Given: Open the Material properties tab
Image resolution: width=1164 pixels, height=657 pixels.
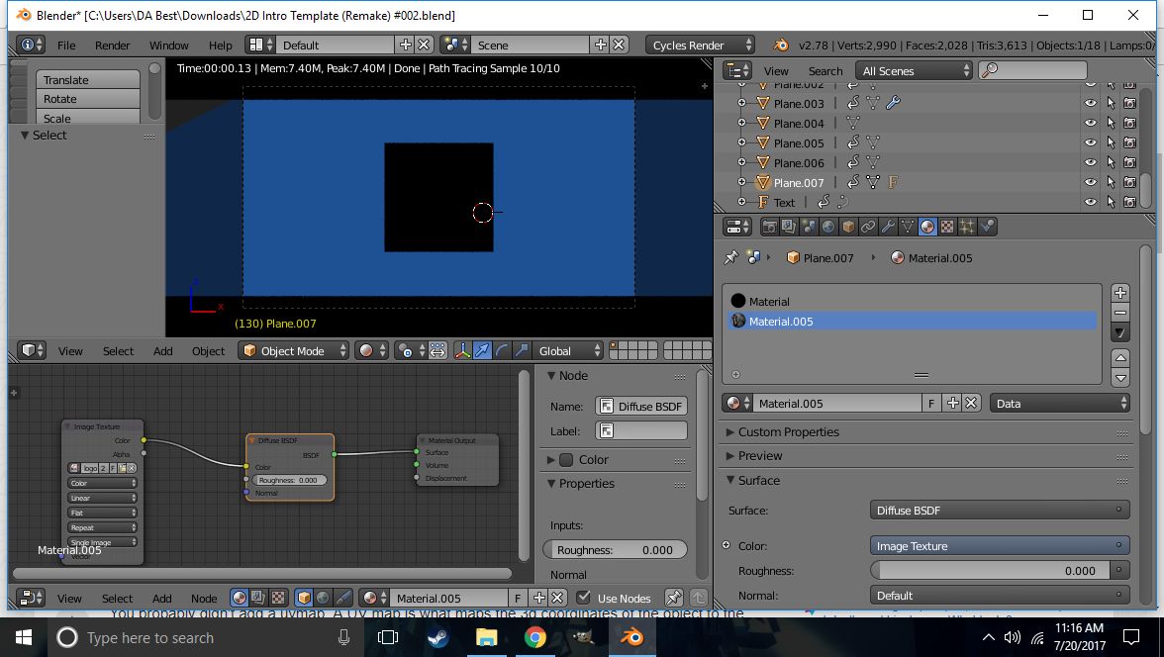Looking at the screenshot, I should click(927, 228).
